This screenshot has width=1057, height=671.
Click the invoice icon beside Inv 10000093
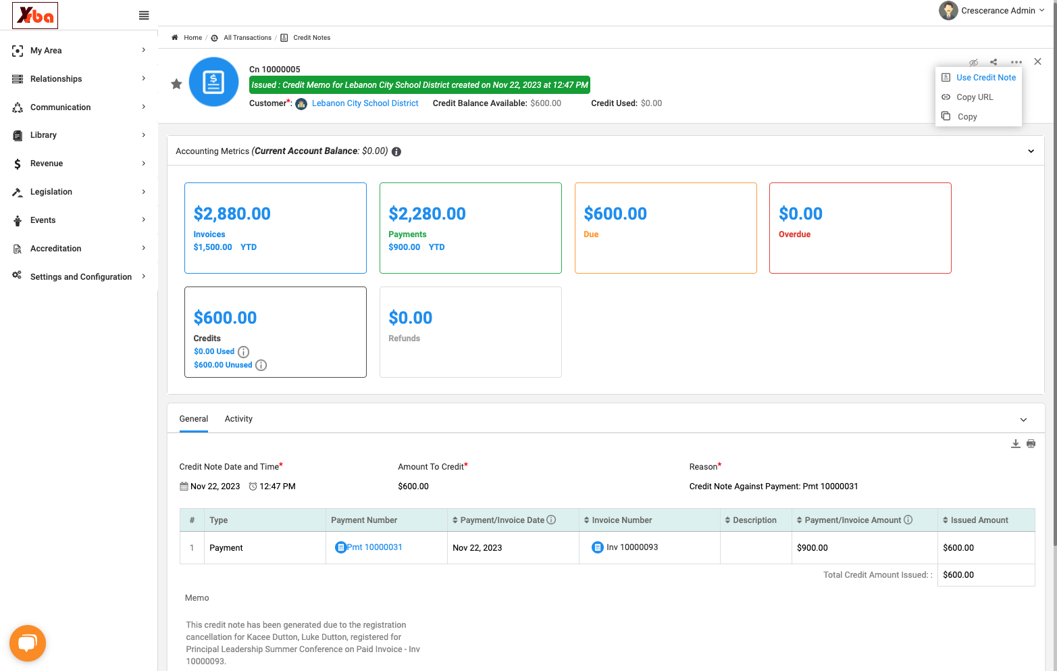click(x=597, y=547)
